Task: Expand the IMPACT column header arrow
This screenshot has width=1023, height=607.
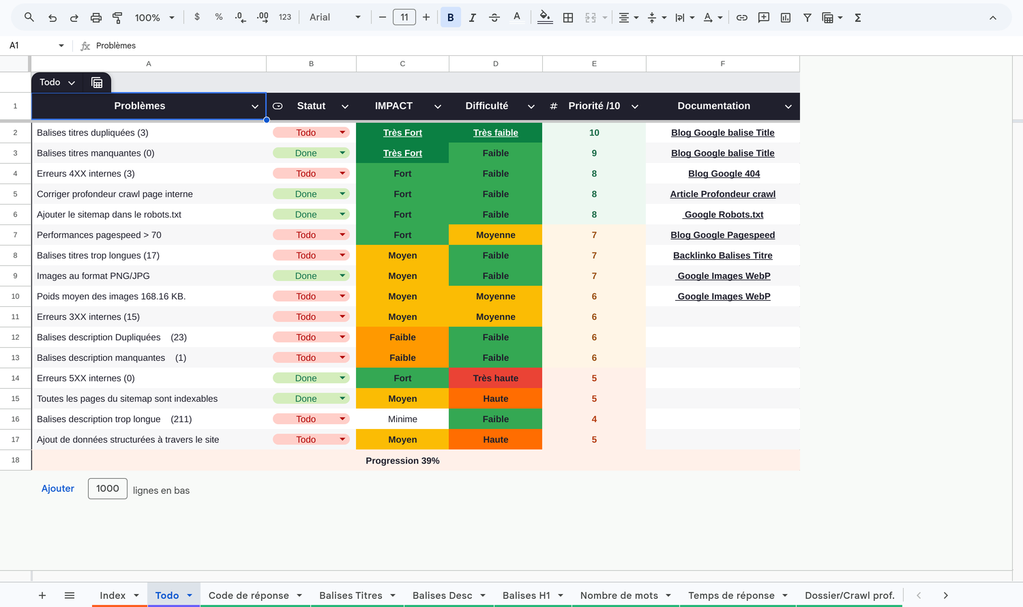Action: (x=438, y=106)
